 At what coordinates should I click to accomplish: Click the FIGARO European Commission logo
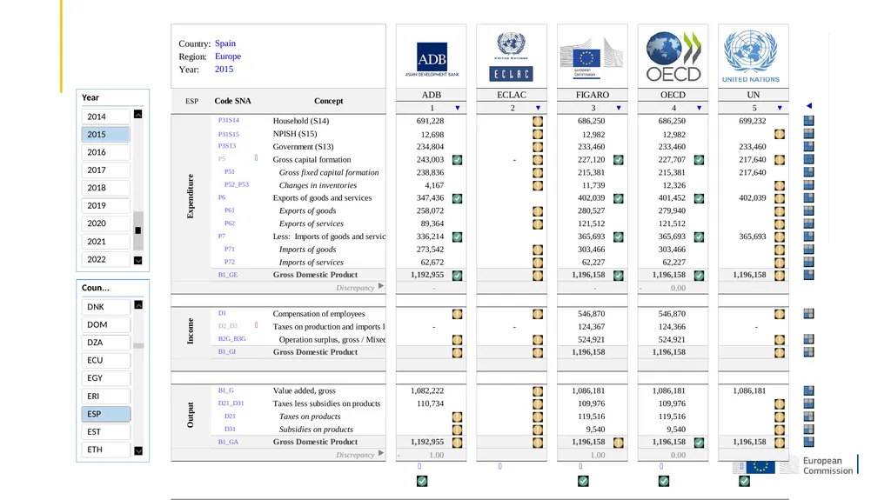pos(592,58)
